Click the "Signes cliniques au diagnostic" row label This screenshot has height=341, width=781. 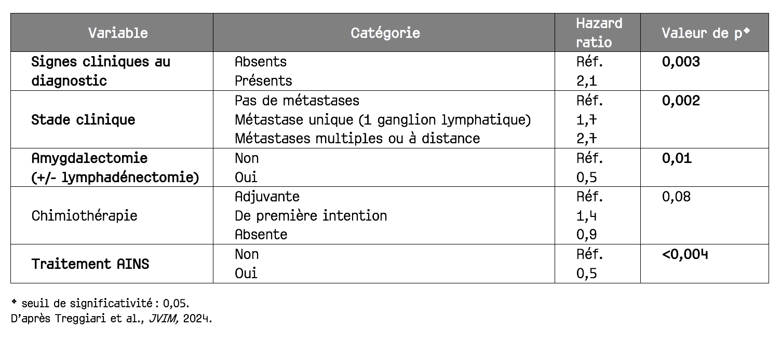click(x=101, y=71)
